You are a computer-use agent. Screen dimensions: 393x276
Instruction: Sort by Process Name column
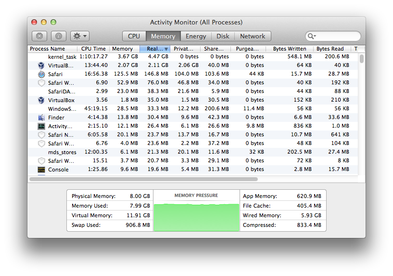point(52,49)
